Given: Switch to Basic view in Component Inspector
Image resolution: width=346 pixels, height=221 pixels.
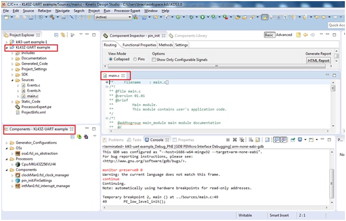Looking at the screenshot, I should coord(269,35).
